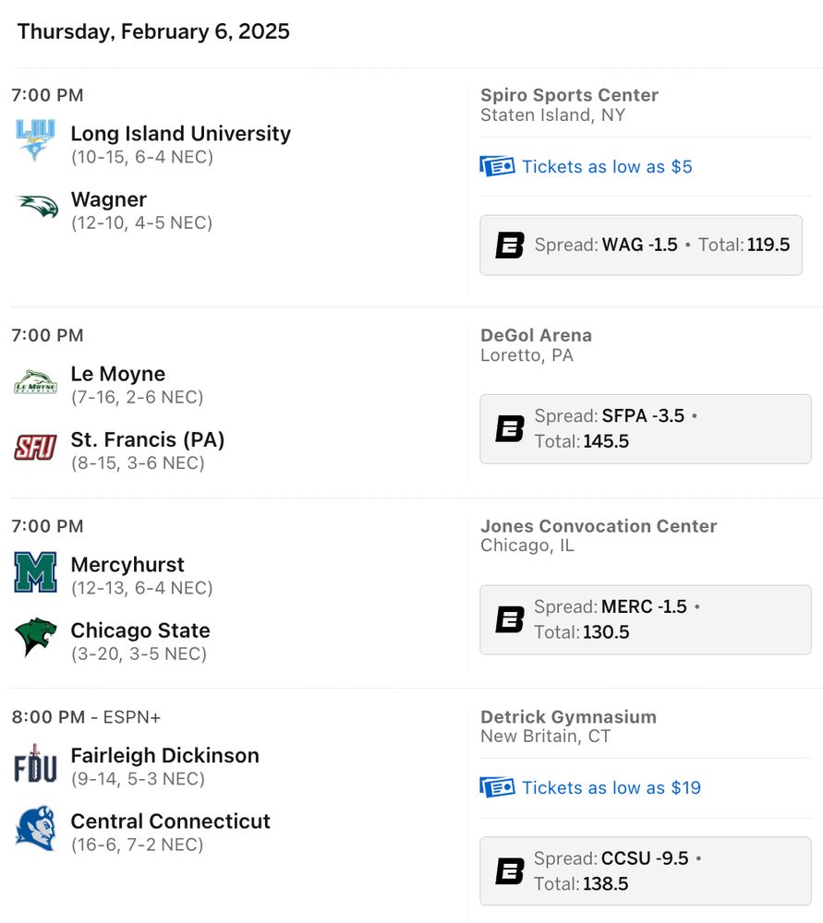This screenshot has width=823, height=923.
Task: Click the Central Connecticut Blue Devil logo
Action: tap(36, 828)
